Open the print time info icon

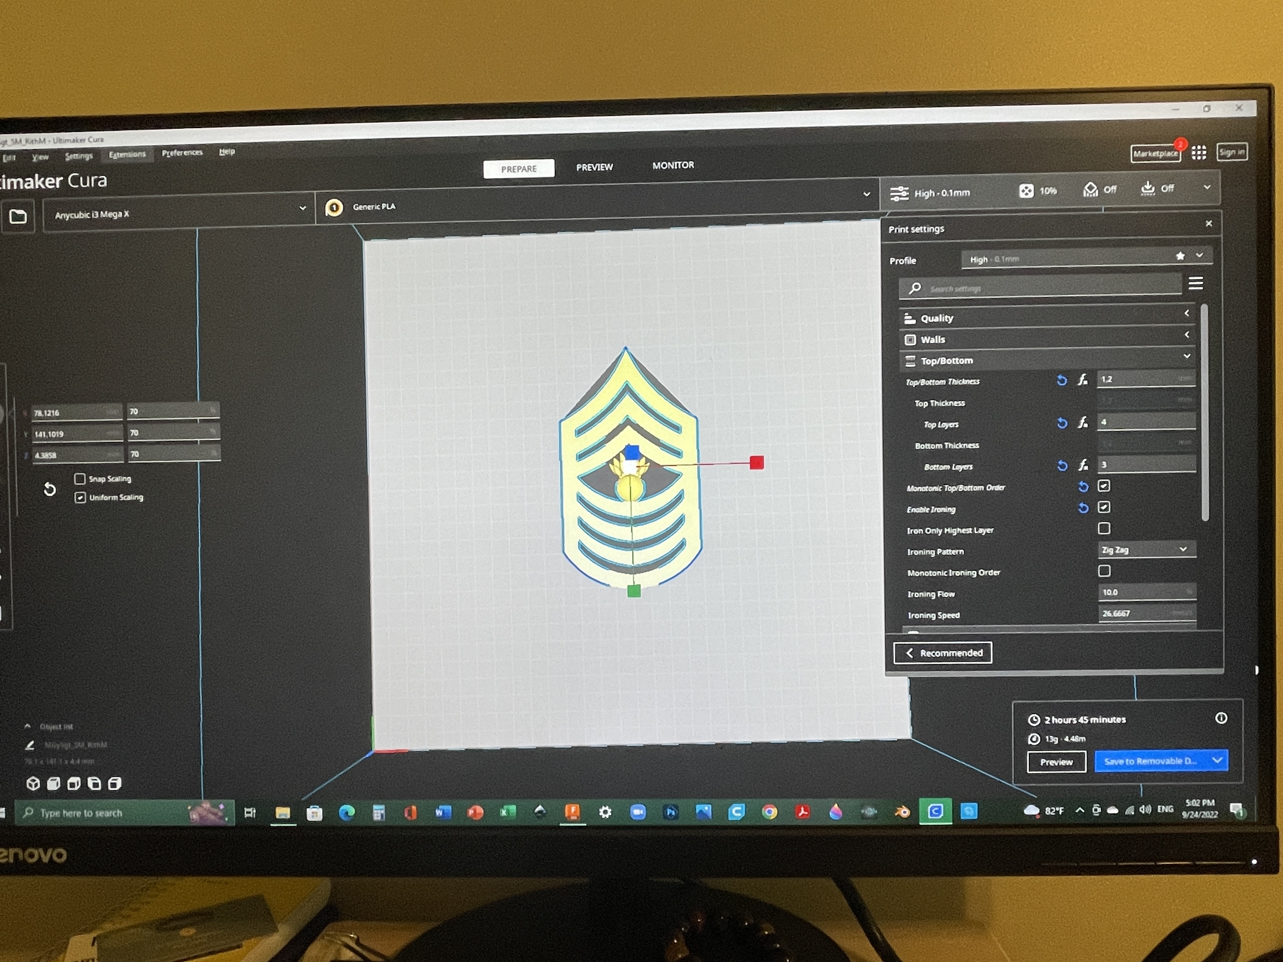click(x=1221, y=718)
